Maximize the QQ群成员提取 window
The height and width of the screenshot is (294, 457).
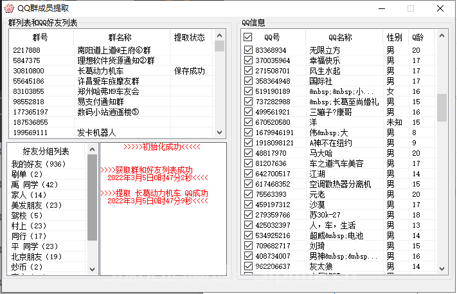(x=410, y=8)
